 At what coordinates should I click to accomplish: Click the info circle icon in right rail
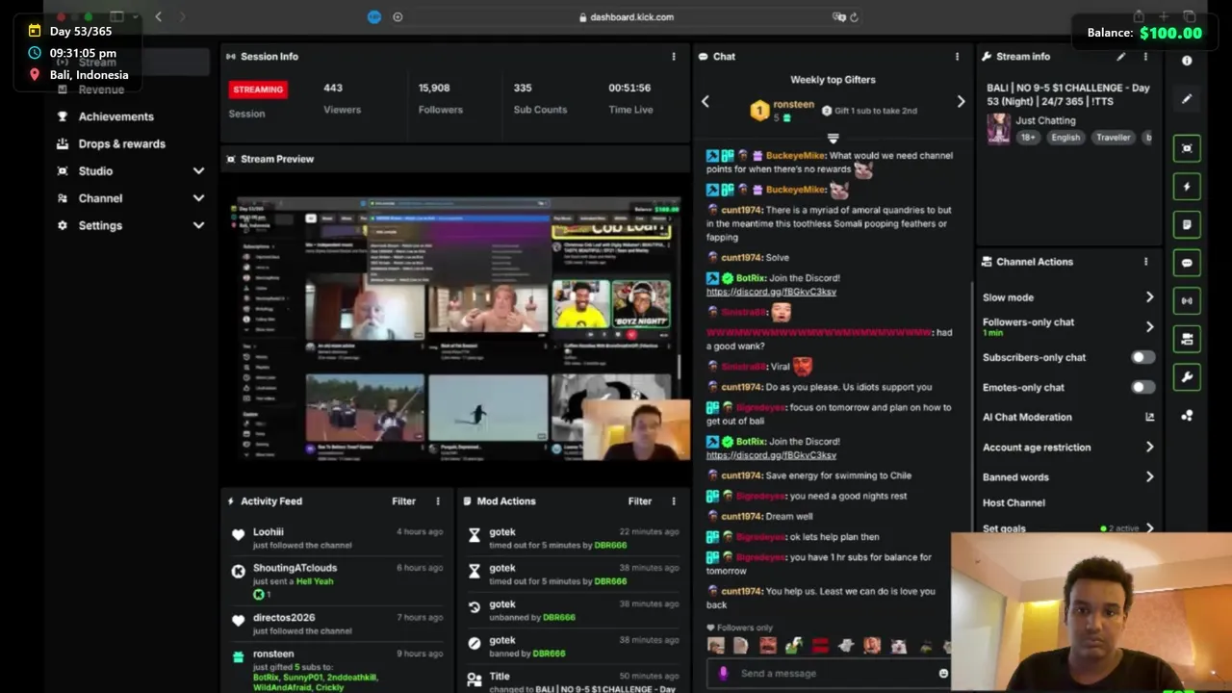pos(1187,61)
